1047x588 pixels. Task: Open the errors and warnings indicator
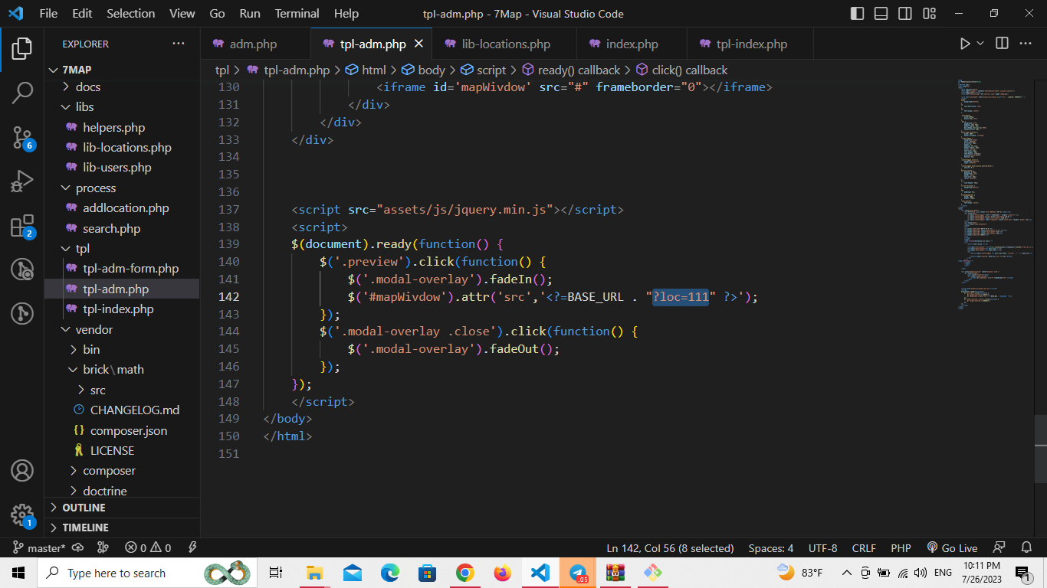click(148, 548)
